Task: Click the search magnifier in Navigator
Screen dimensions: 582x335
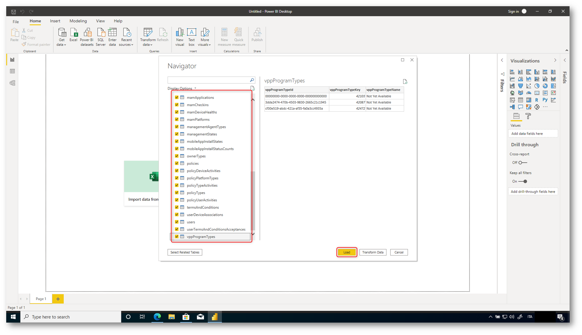Action: point(252,80)
